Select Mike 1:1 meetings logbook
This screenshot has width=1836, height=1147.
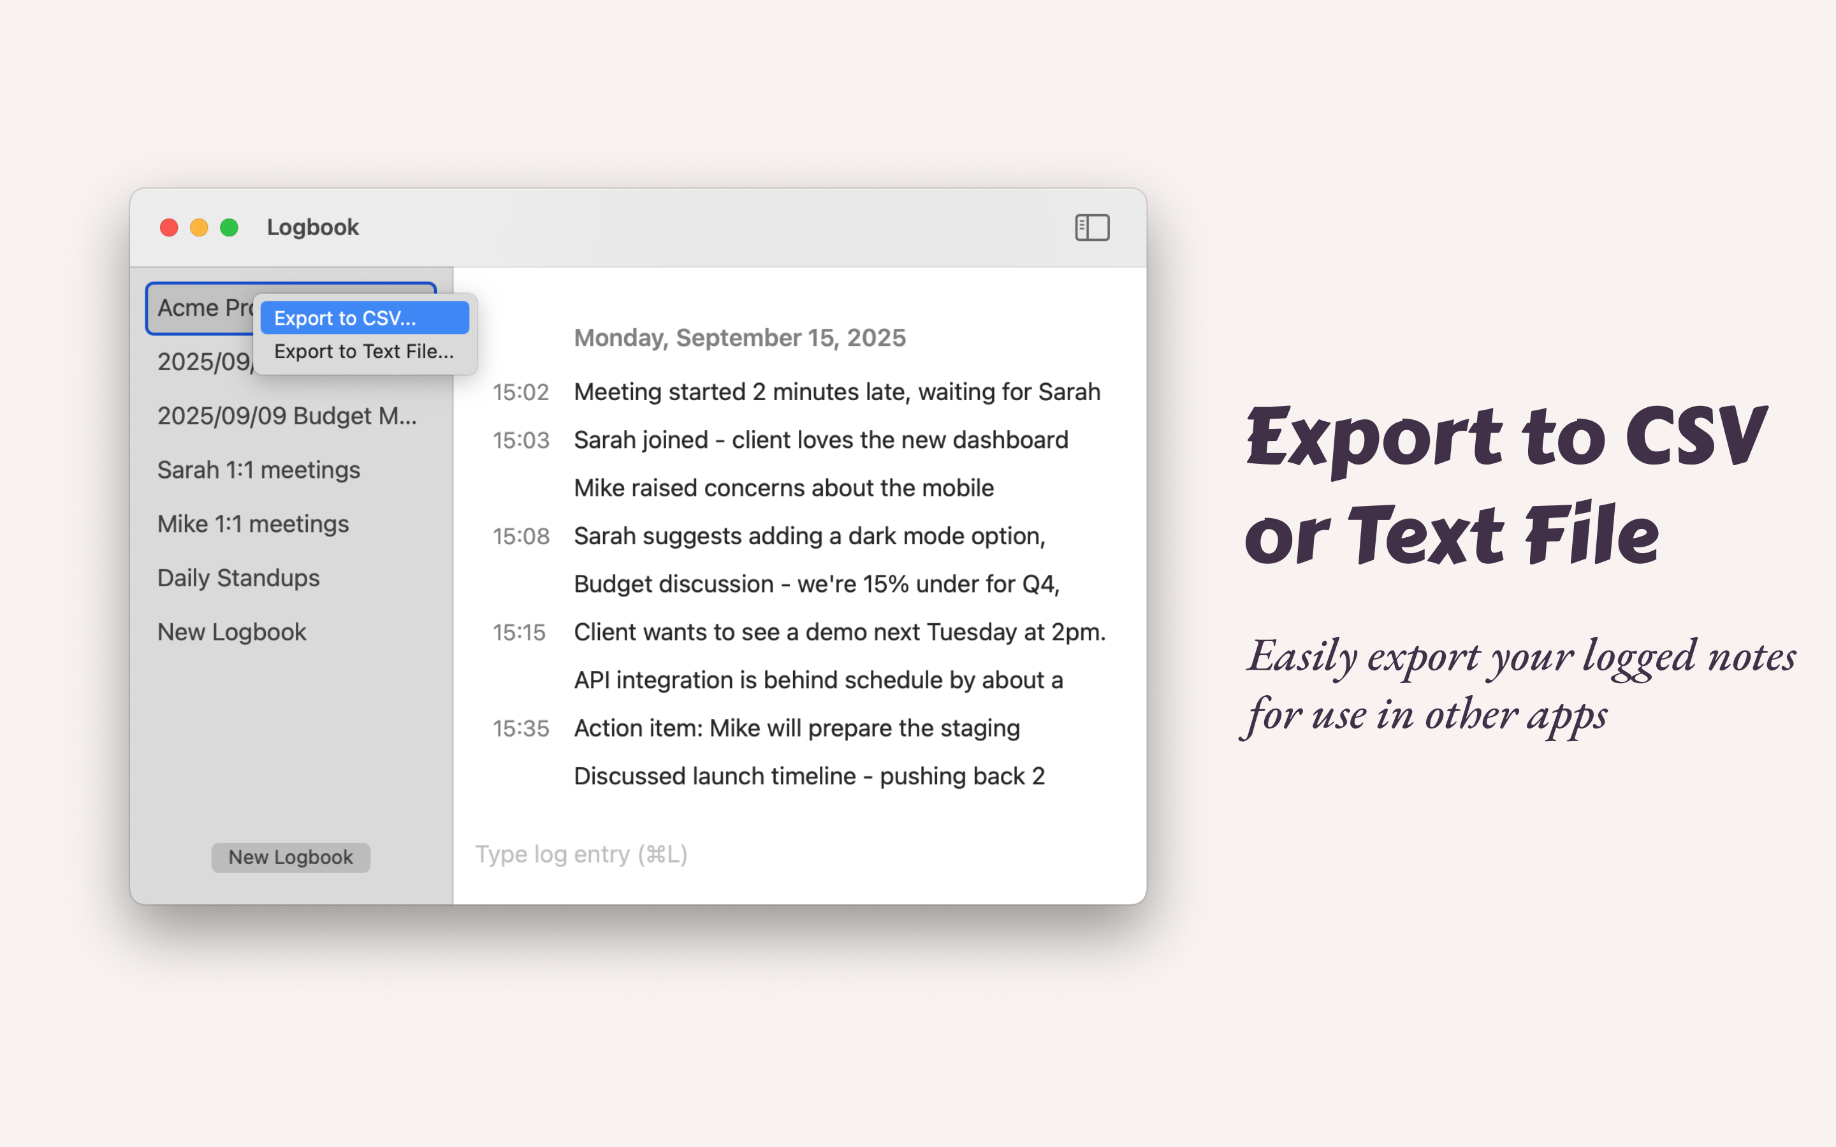coord(252,523)
